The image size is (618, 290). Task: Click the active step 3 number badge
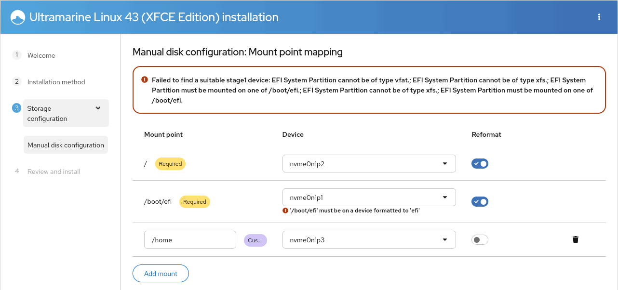tap(17, 108)
